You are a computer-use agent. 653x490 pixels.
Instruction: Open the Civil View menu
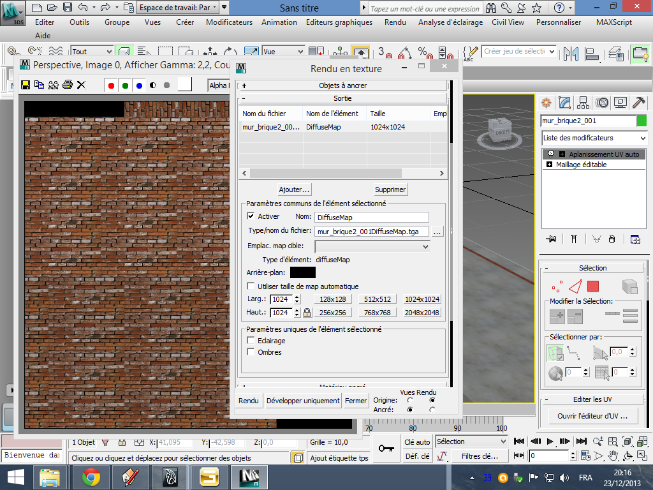coord(508,22)
